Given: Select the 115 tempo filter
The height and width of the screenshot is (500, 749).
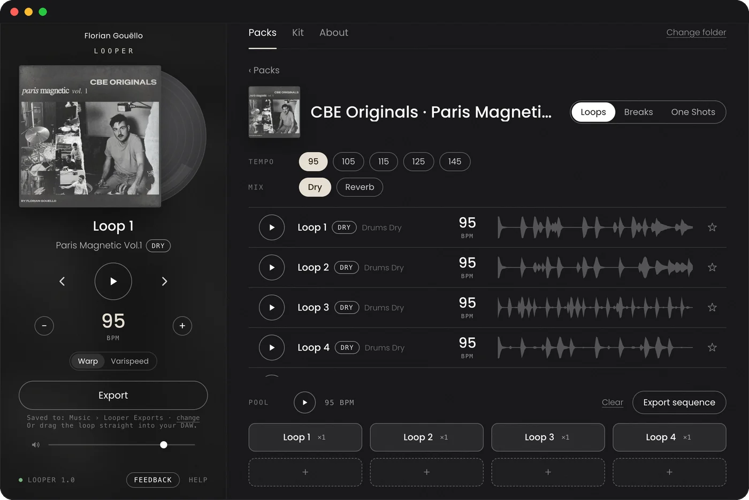Looking at the screenshot, I should tap(384, 162).
